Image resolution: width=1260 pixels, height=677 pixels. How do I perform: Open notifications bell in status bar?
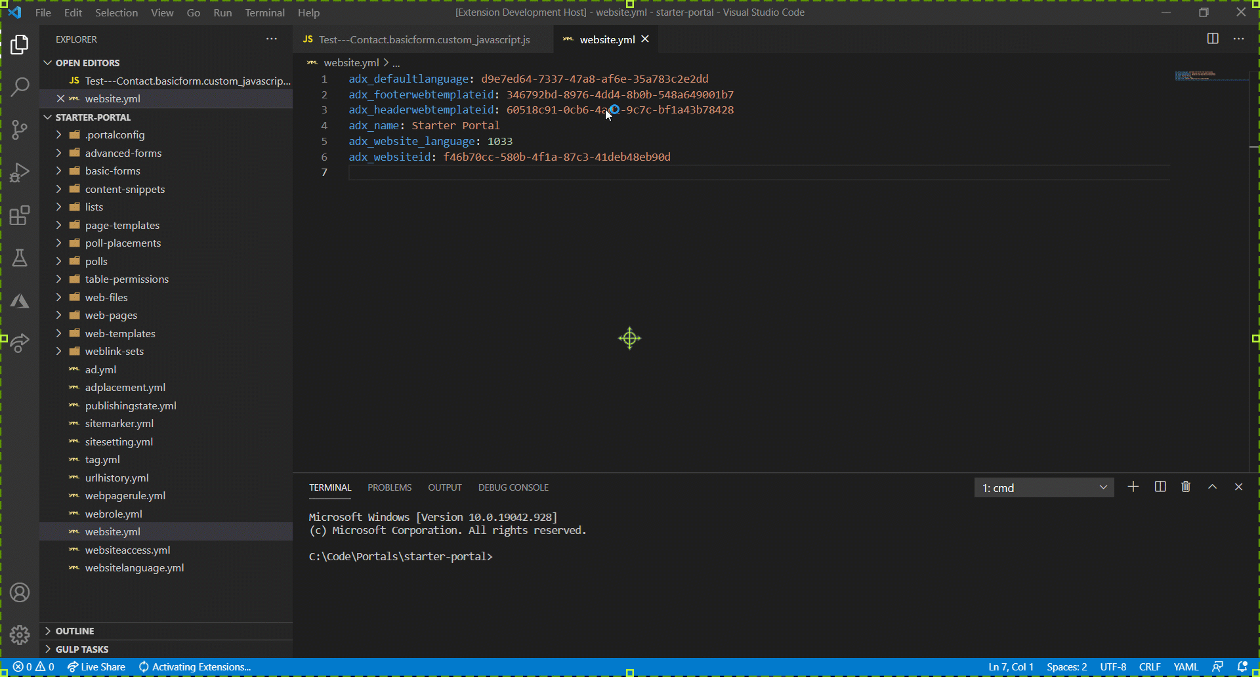click(1242, 667)
